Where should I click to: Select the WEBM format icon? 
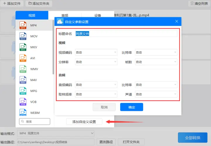pos(23,112)
